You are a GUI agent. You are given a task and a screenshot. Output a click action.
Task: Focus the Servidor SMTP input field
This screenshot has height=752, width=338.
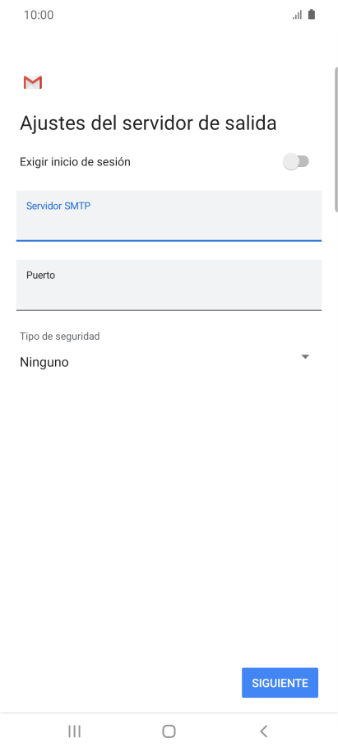(169, 216)
